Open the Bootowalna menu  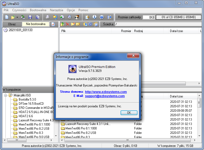pos(38,10)
